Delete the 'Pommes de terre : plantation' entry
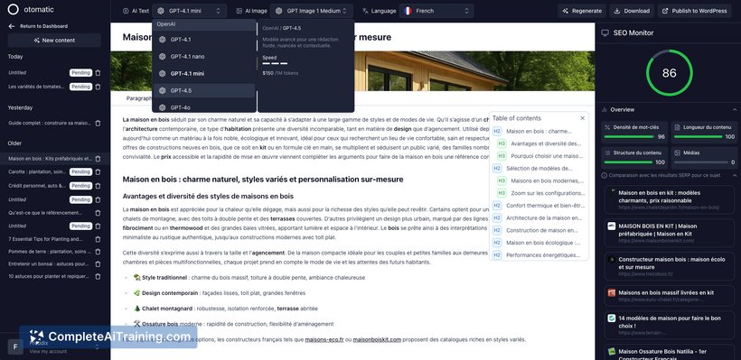Viewport: 741px width, 360px height. click(x=98, y=252)
